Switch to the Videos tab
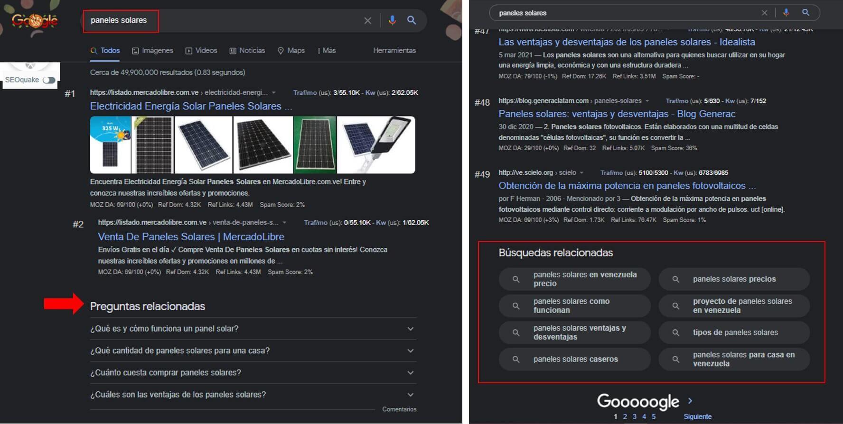843x424 pixels. (201, 51)
